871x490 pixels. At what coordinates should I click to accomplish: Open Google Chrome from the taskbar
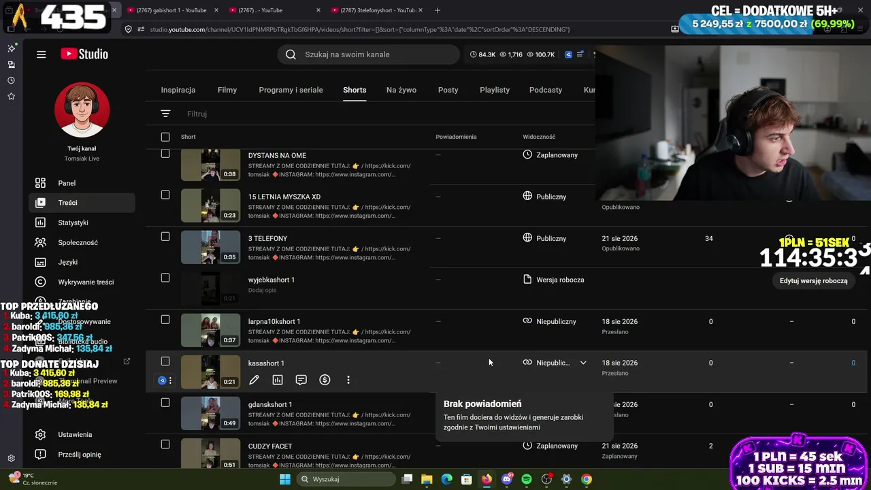pos(587,479)
